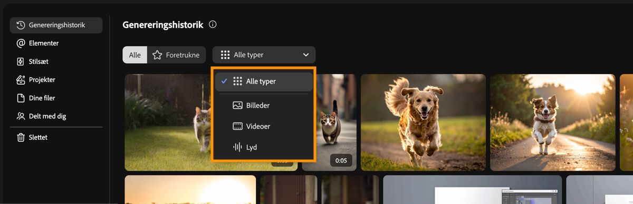Open the running golden retriever thumbnail
This screenshot has width=633, height=204.
(x=423, y=123)
